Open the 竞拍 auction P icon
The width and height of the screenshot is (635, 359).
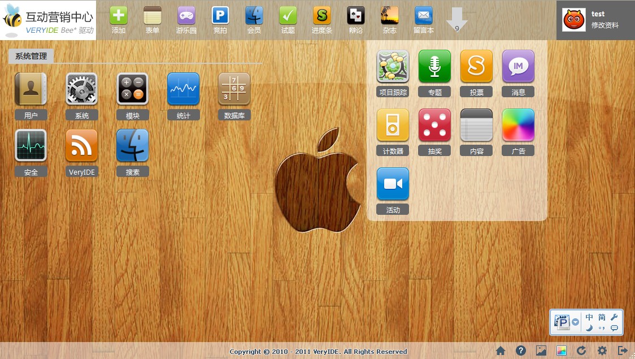pos(220,16)
